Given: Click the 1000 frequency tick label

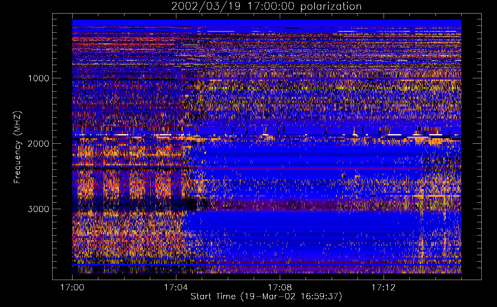Looking at the screenshot, I should [x=38, y=78].
